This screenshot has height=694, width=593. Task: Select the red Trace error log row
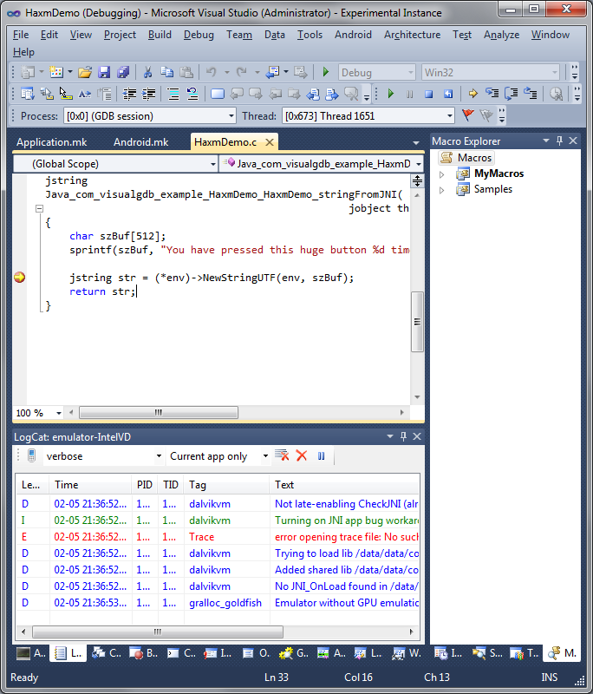218,537
